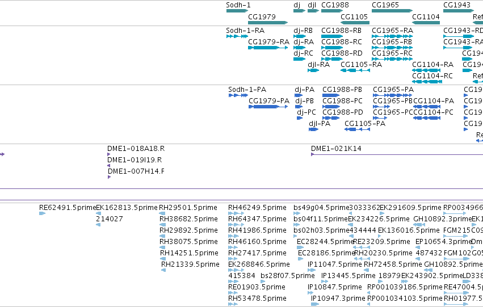The image size is (483, 307).
Task: Click the CG1988-RD transcript label
Action: click(x=342, y=53)
